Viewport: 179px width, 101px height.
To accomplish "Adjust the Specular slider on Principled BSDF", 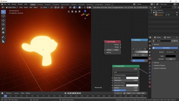I will click(x=126, y=90).
